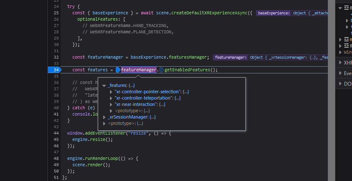This screenshot has width=352, height=181.
Task: Click line number 25 in the gutter
Action: point(56,13)
